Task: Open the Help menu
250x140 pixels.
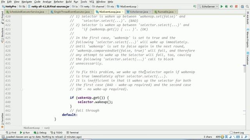Action: (x=110, y=2)
